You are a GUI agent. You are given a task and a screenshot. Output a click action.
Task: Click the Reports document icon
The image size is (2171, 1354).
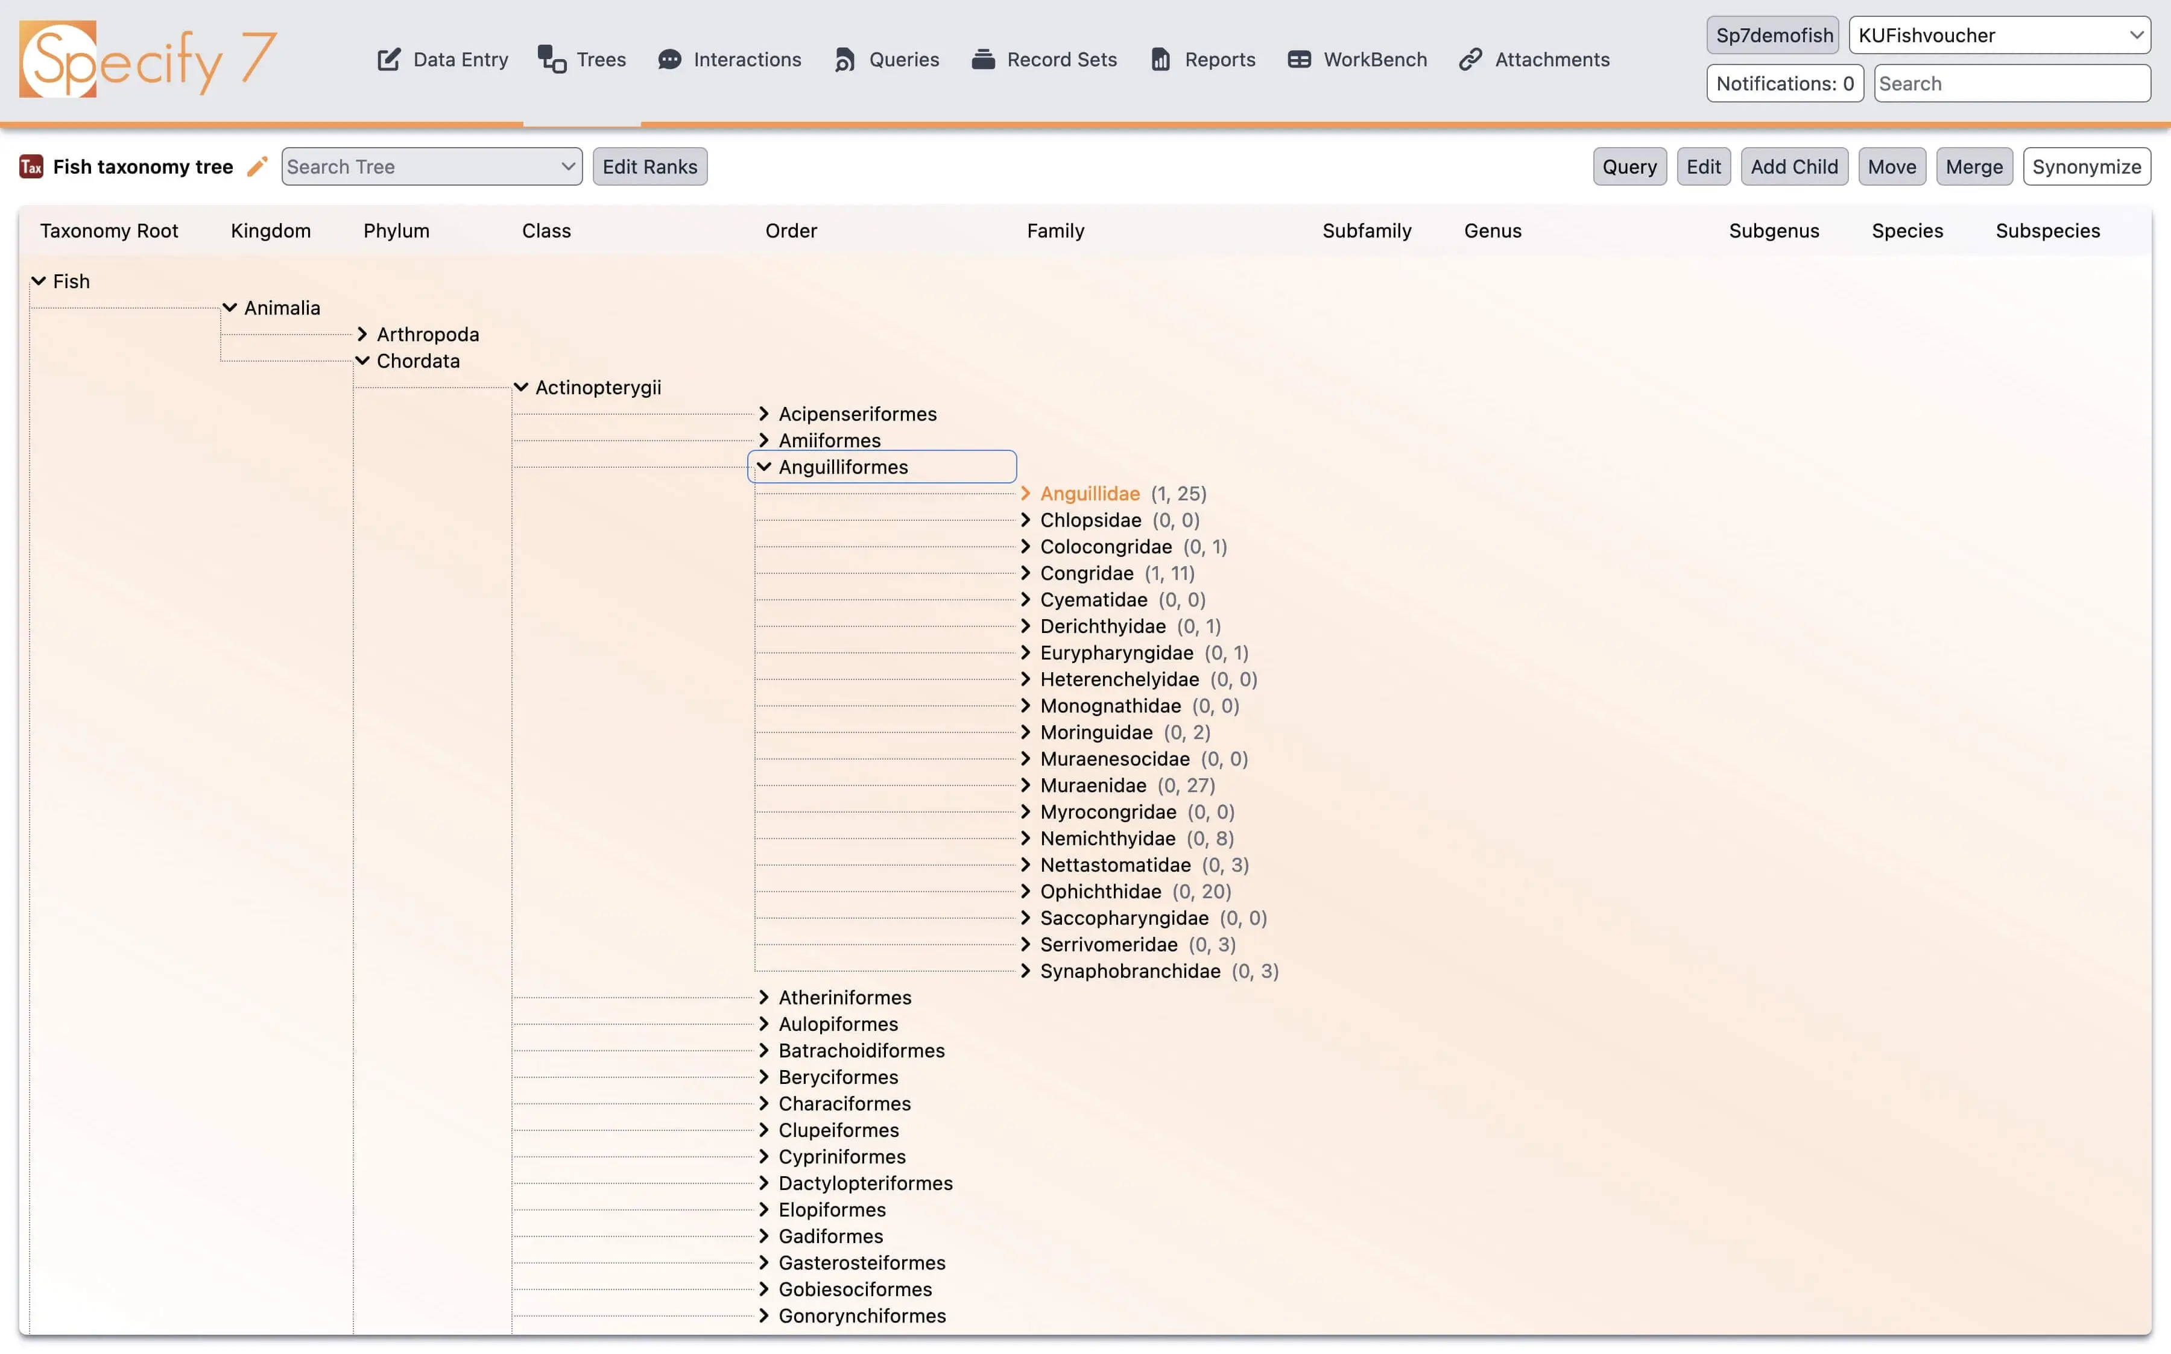[x=1160, y=59]
